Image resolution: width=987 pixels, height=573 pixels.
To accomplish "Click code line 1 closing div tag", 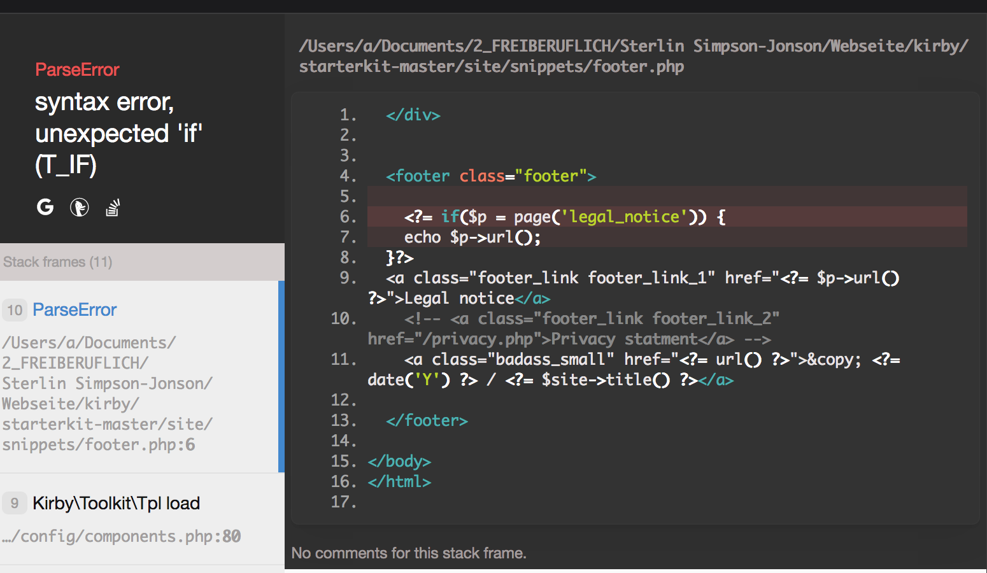I will (x=413, y=115).
